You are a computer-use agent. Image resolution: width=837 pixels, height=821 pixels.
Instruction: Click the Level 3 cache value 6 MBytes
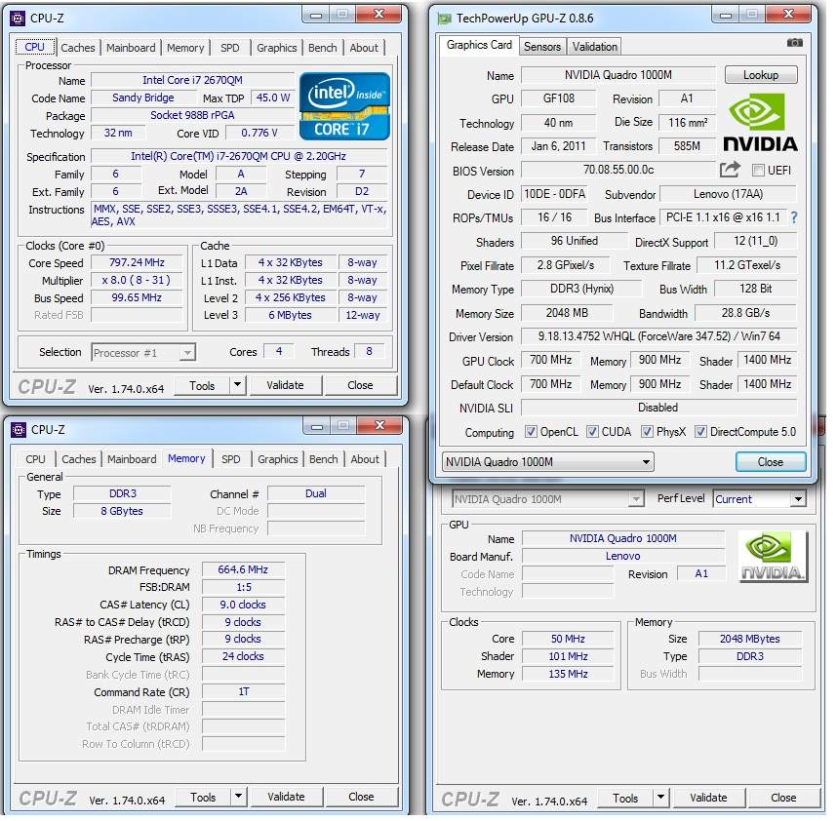pyautogui.click(x=291, y=315)
